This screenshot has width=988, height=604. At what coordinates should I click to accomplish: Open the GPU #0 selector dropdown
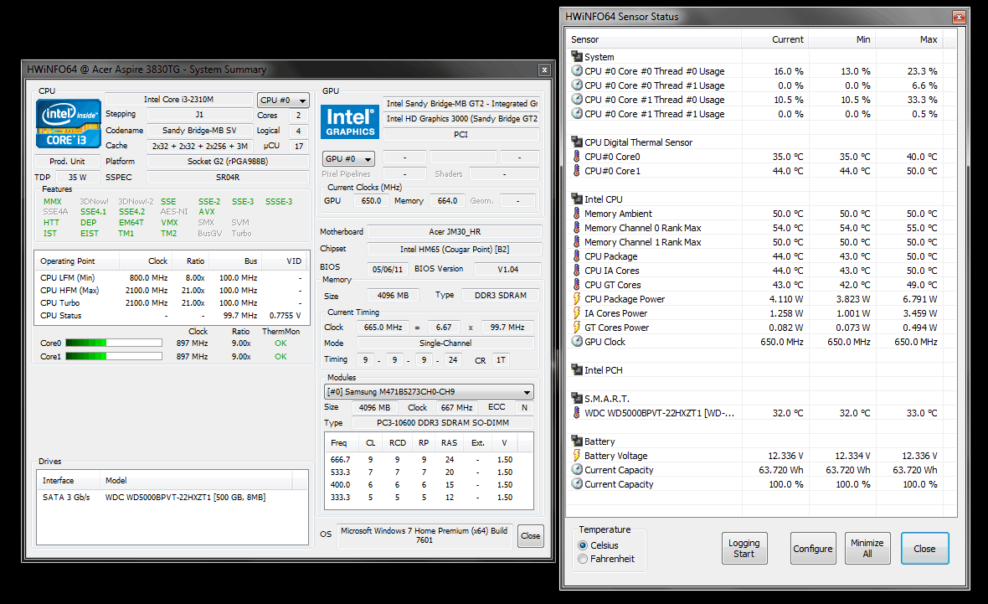(x=348, y=159)
